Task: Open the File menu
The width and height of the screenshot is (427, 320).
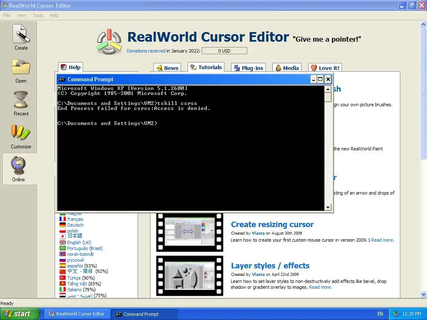Action: point(7,15)
